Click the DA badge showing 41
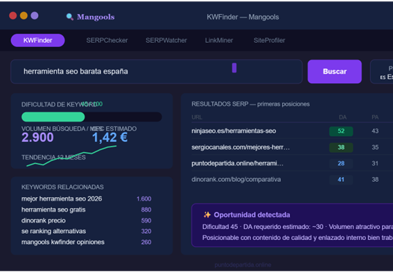Image resolution: width=393 pixels, height=278 pixels. (341, 180)
